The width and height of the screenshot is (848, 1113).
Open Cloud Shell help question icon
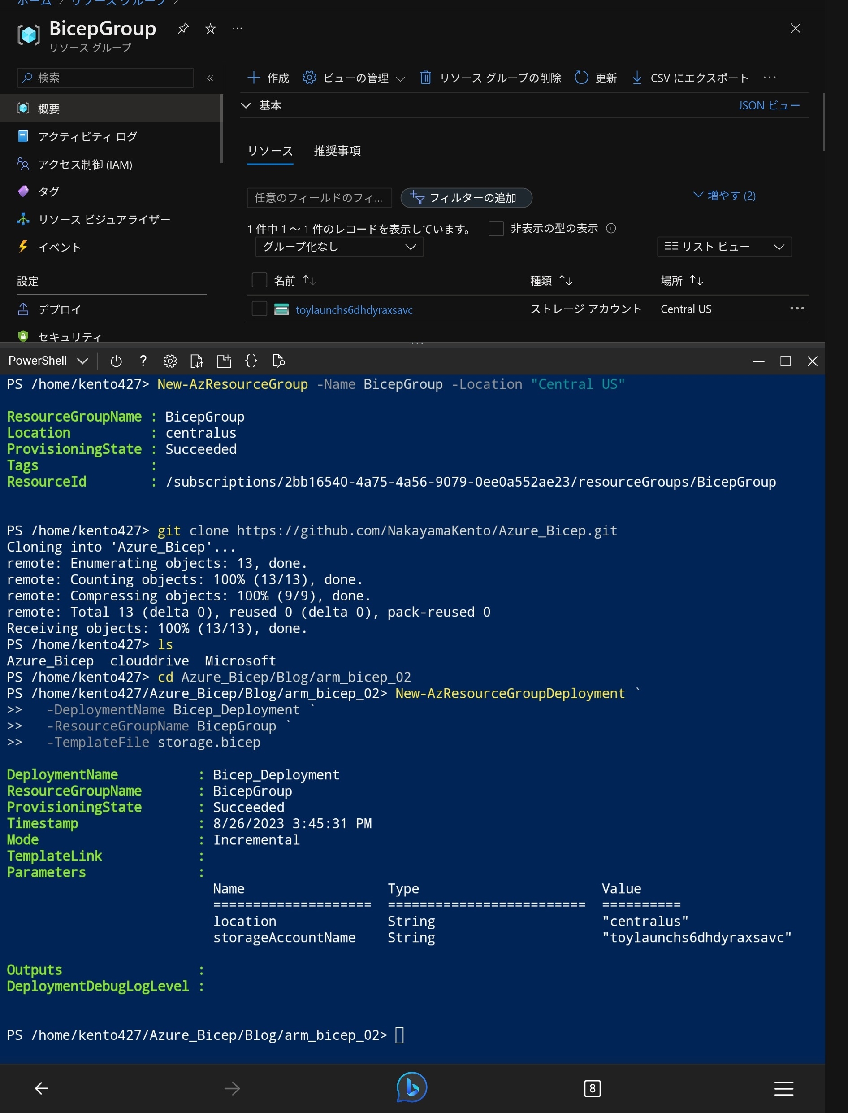(x=143, y=361)
